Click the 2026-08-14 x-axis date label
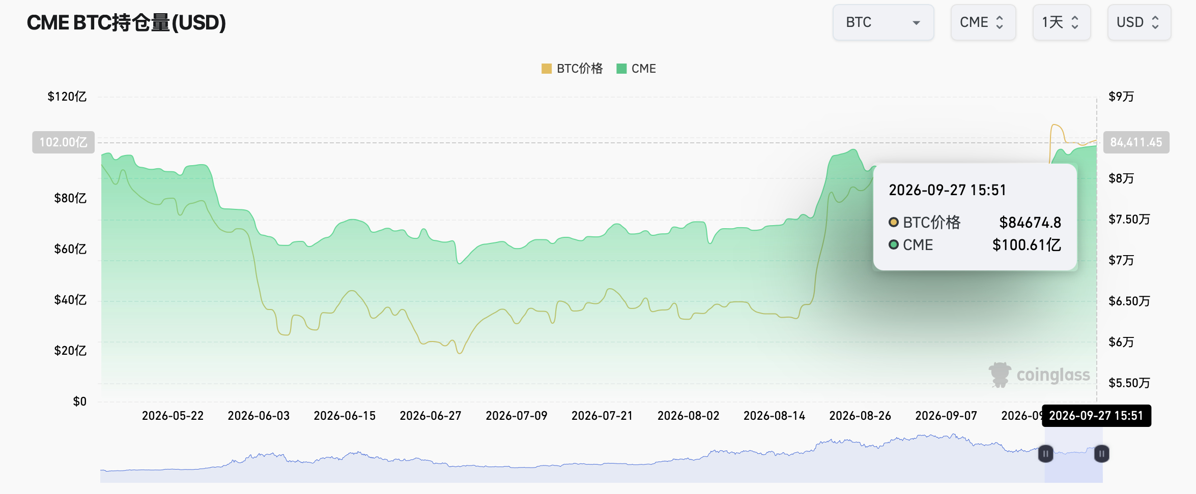 pyautogui.click(x=775, y=416)
